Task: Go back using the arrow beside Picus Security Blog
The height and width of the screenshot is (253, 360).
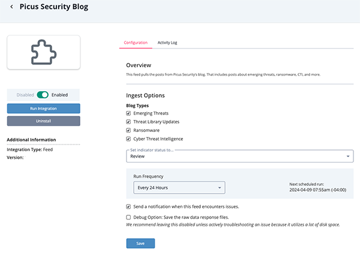Action: coord(12,7)
